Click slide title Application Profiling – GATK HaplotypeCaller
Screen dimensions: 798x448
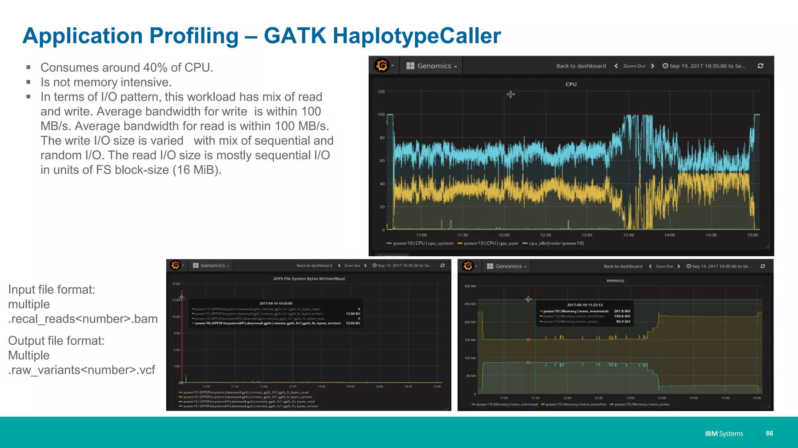[x=261, y=36]
